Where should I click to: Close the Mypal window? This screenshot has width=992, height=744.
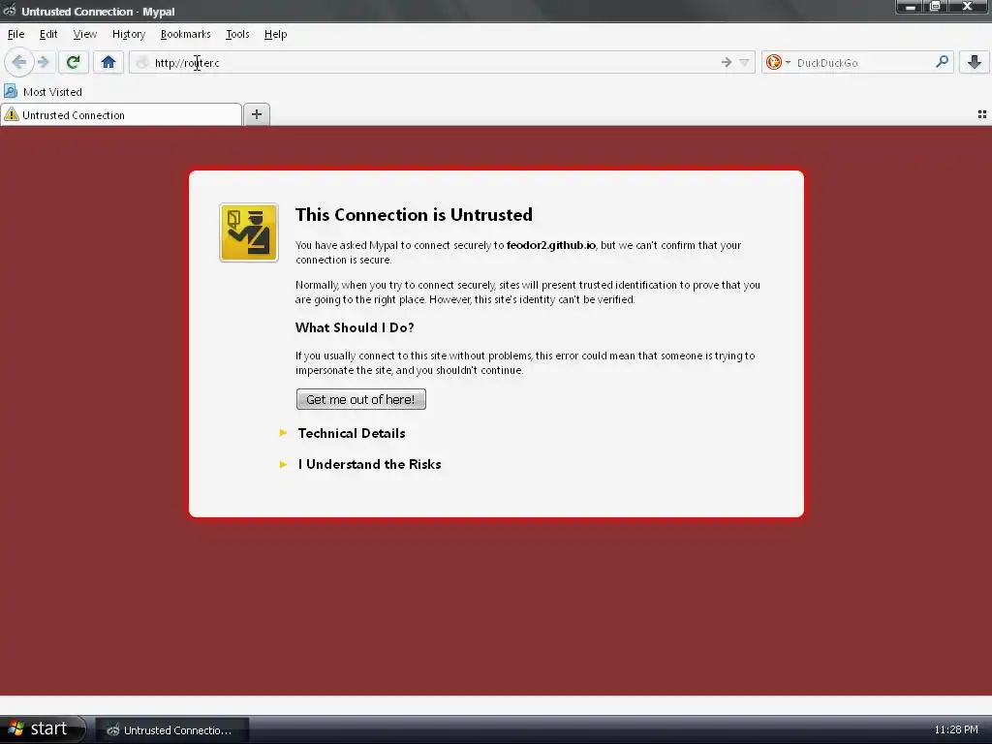click(x=968, y=7)
